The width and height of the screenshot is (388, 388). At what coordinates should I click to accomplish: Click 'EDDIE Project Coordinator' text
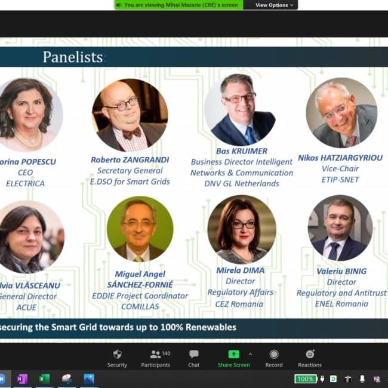click(x=140, y=296)
